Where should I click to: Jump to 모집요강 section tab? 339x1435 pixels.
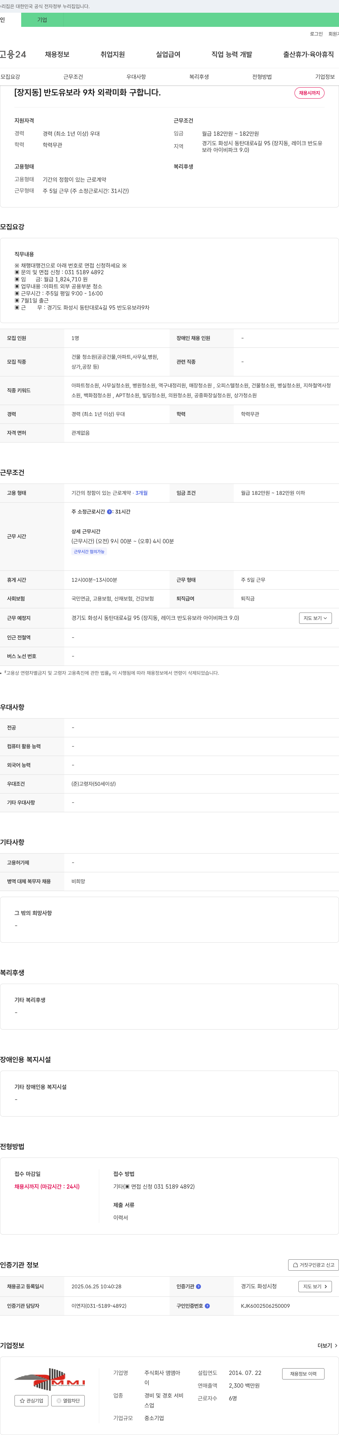point(10,77)
